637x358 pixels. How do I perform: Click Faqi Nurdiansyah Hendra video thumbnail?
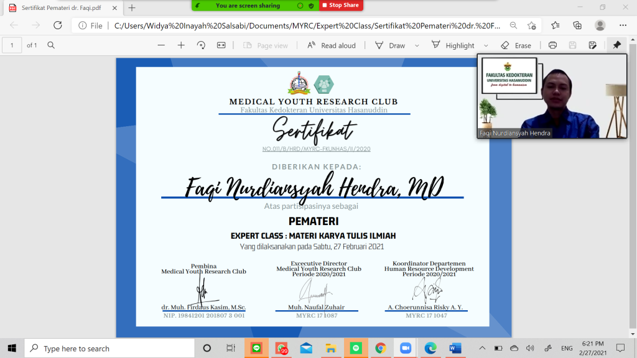(x=552, y=96)
